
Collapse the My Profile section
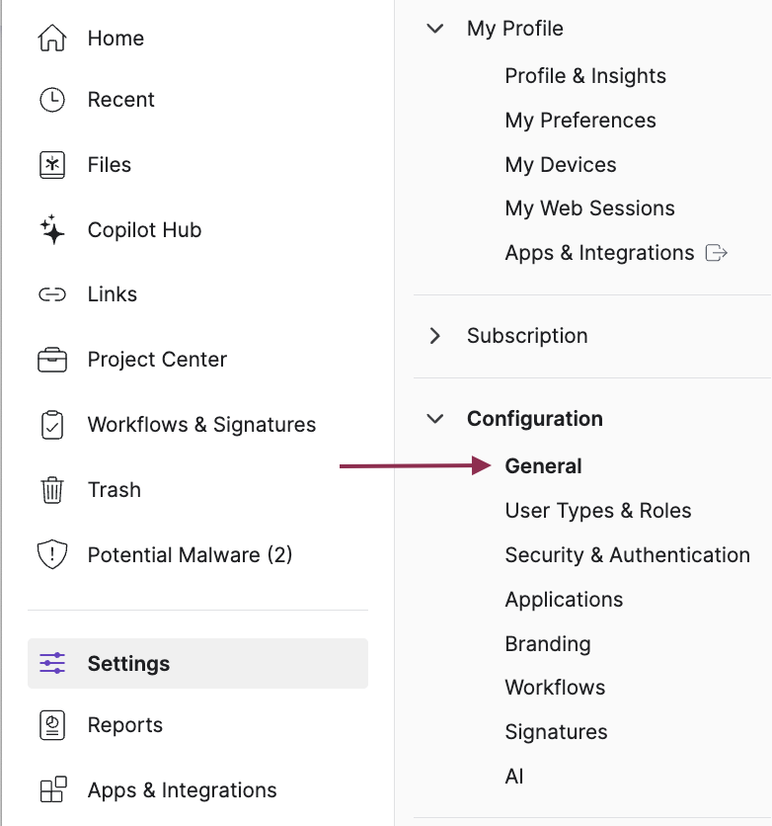click(434, 29)
